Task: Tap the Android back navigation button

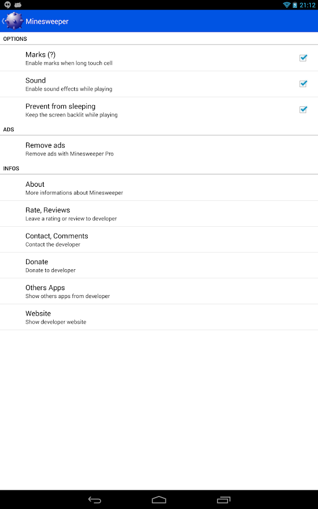Action: [94, 499]
